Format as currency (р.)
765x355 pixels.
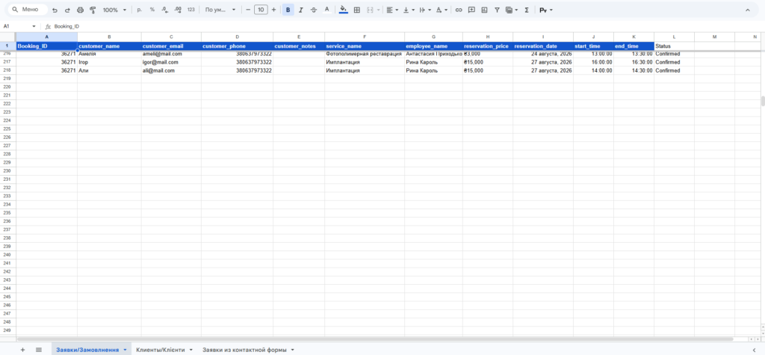click(140, 10)
